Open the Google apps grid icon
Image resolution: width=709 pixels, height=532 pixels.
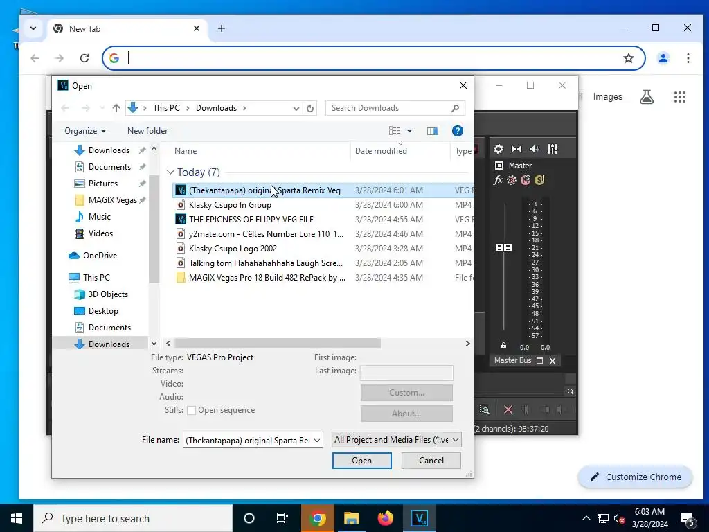(680, 97)
